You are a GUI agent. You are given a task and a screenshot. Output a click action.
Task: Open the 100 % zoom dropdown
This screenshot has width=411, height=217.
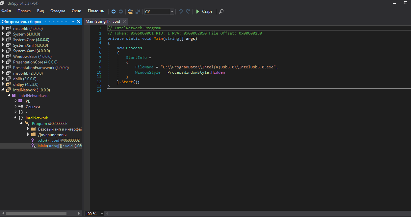coord(102,214)
